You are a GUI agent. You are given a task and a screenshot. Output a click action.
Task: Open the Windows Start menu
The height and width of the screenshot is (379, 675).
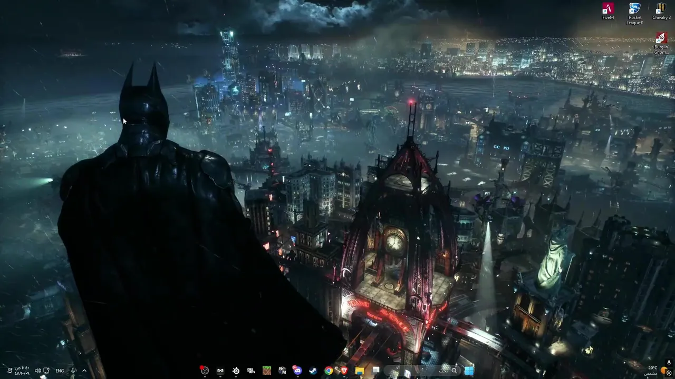point(469,371)
